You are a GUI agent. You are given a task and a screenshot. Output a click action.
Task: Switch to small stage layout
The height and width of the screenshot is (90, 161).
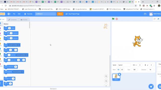click(154, 19)
